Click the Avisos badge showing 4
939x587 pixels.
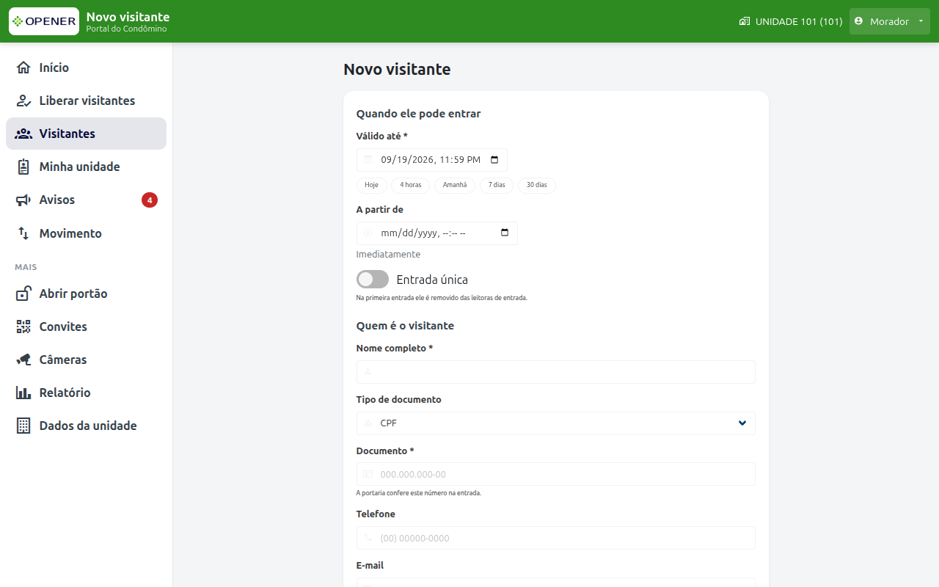(x=150, y=200)
